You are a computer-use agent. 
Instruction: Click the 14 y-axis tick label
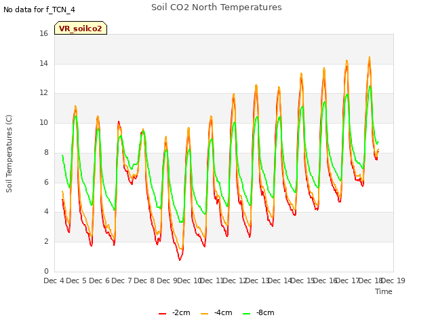tap(43, 63)
